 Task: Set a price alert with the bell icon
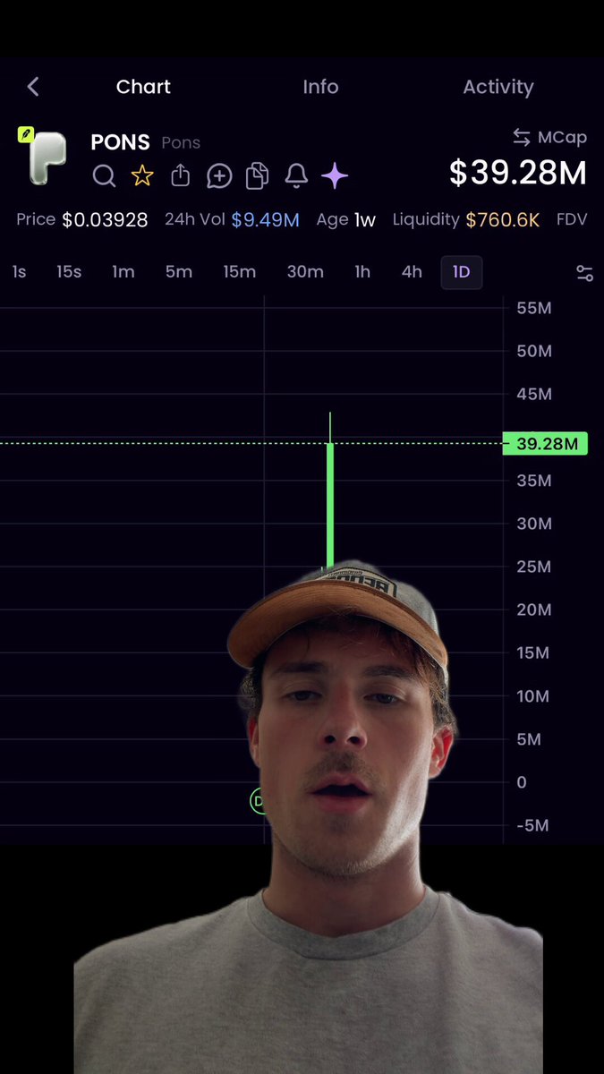click(296, 175)
